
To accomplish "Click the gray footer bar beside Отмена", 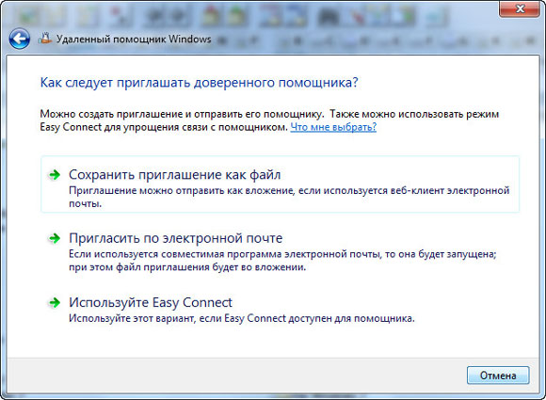I will click(x=237, y=376).
